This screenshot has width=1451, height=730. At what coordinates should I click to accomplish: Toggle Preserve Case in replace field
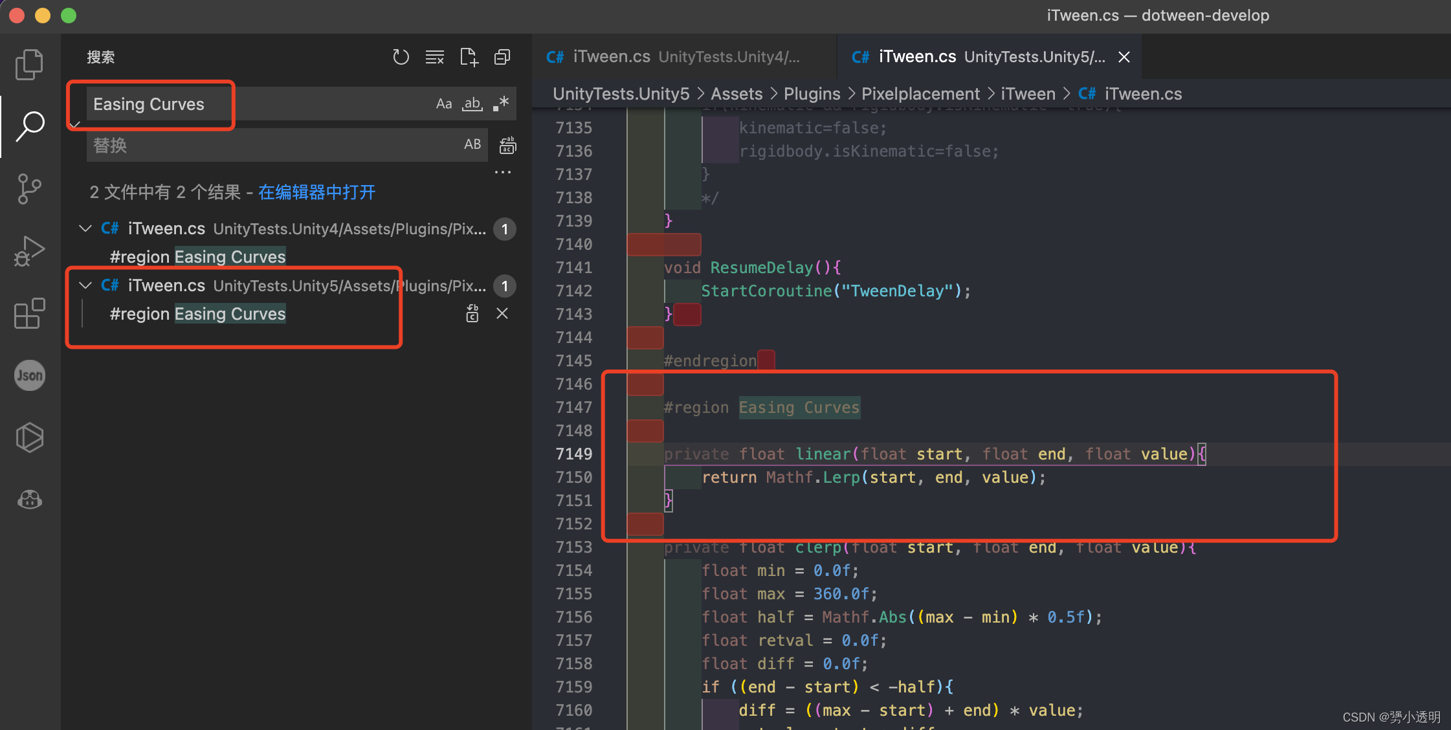coord(472,144)
